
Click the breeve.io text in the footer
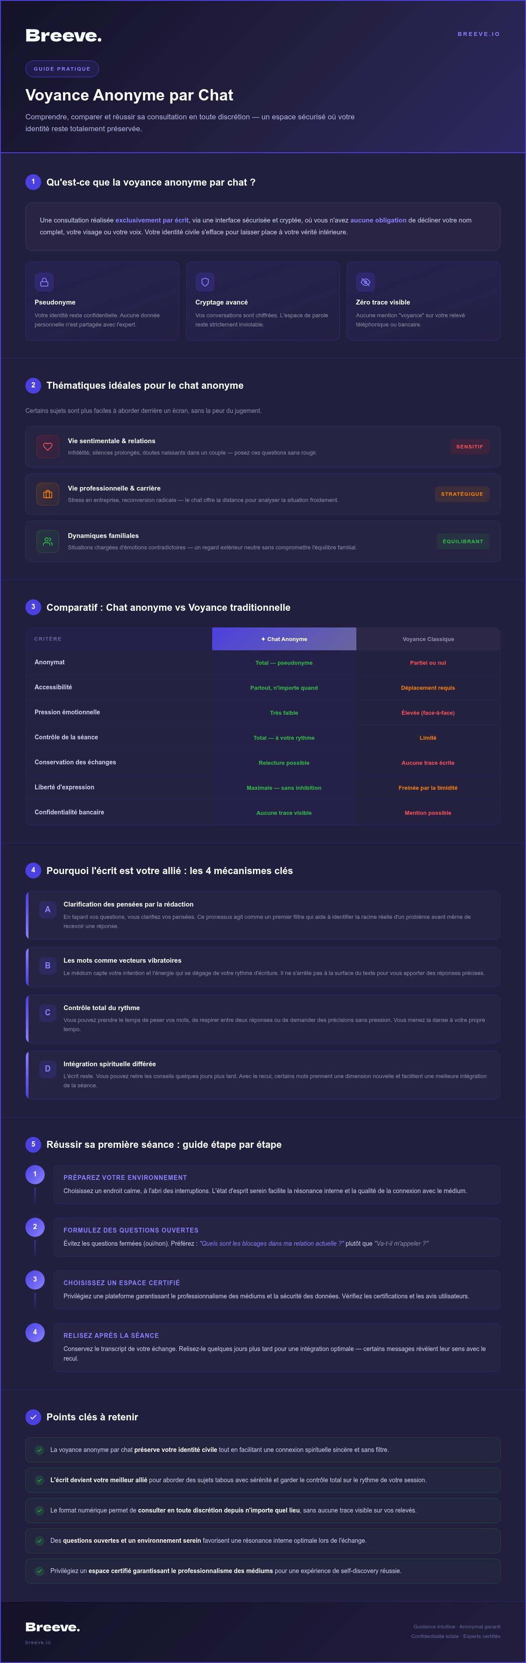click(x=38, y=1642)
